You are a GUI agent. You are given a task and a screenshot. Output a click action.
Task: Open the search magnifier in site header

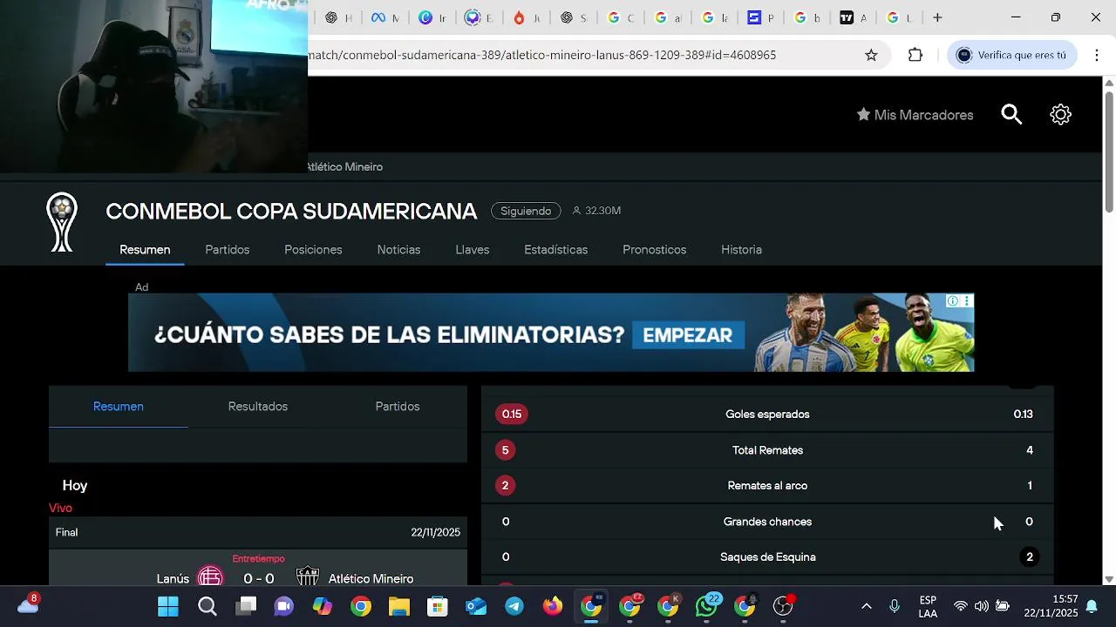coord(1011,115)
